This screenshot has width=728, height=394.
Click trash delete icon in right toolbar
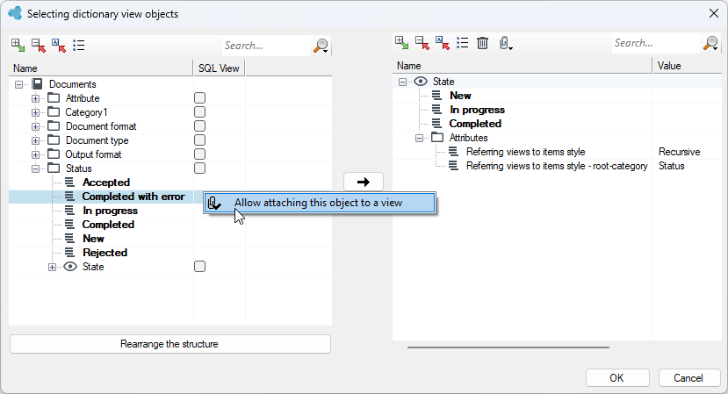[x=483, y=43]
